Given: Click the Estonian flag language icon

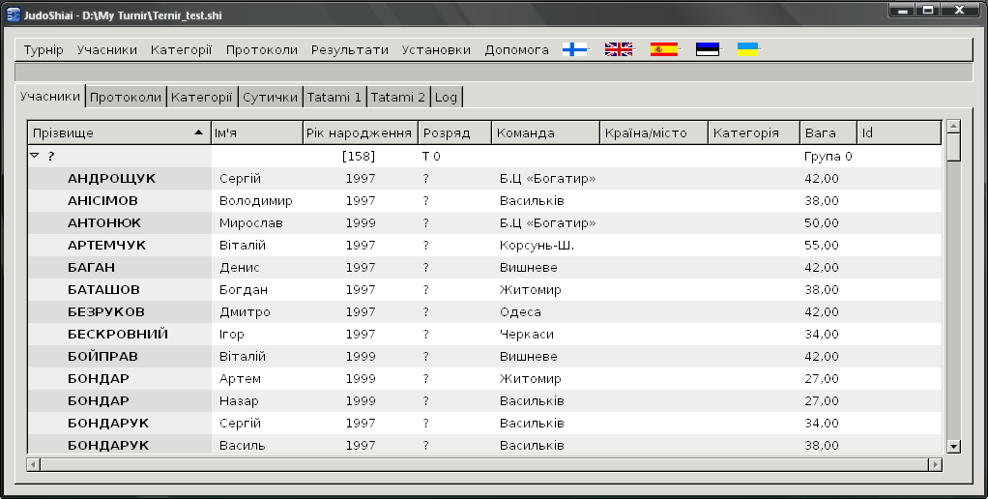Looking at the screenshot, I should 708,49.
